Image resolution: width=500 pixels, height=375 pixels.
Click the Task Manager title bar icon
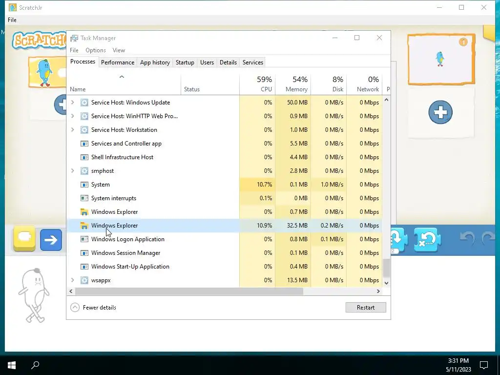point(74,38)
